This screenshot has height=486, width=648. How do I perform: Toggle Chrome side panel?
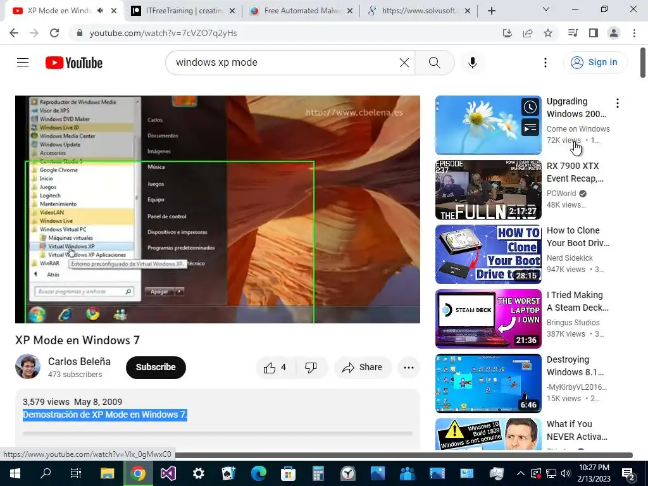tap(594, 33)
